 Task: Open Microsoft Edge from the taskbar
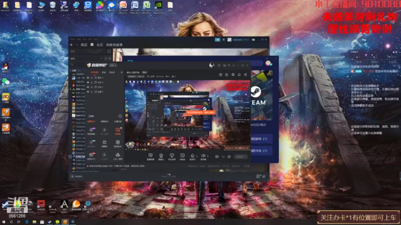point(27,222)
